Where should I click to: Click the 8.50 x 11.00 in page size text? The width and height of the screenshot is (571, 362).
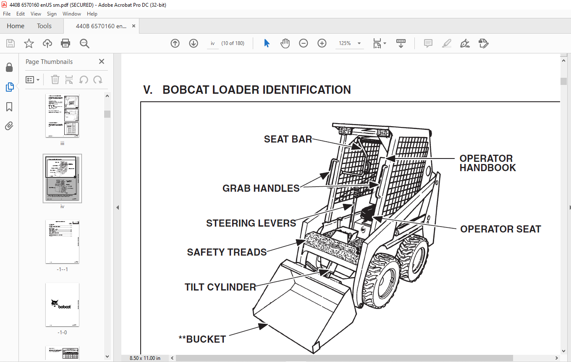144,358
